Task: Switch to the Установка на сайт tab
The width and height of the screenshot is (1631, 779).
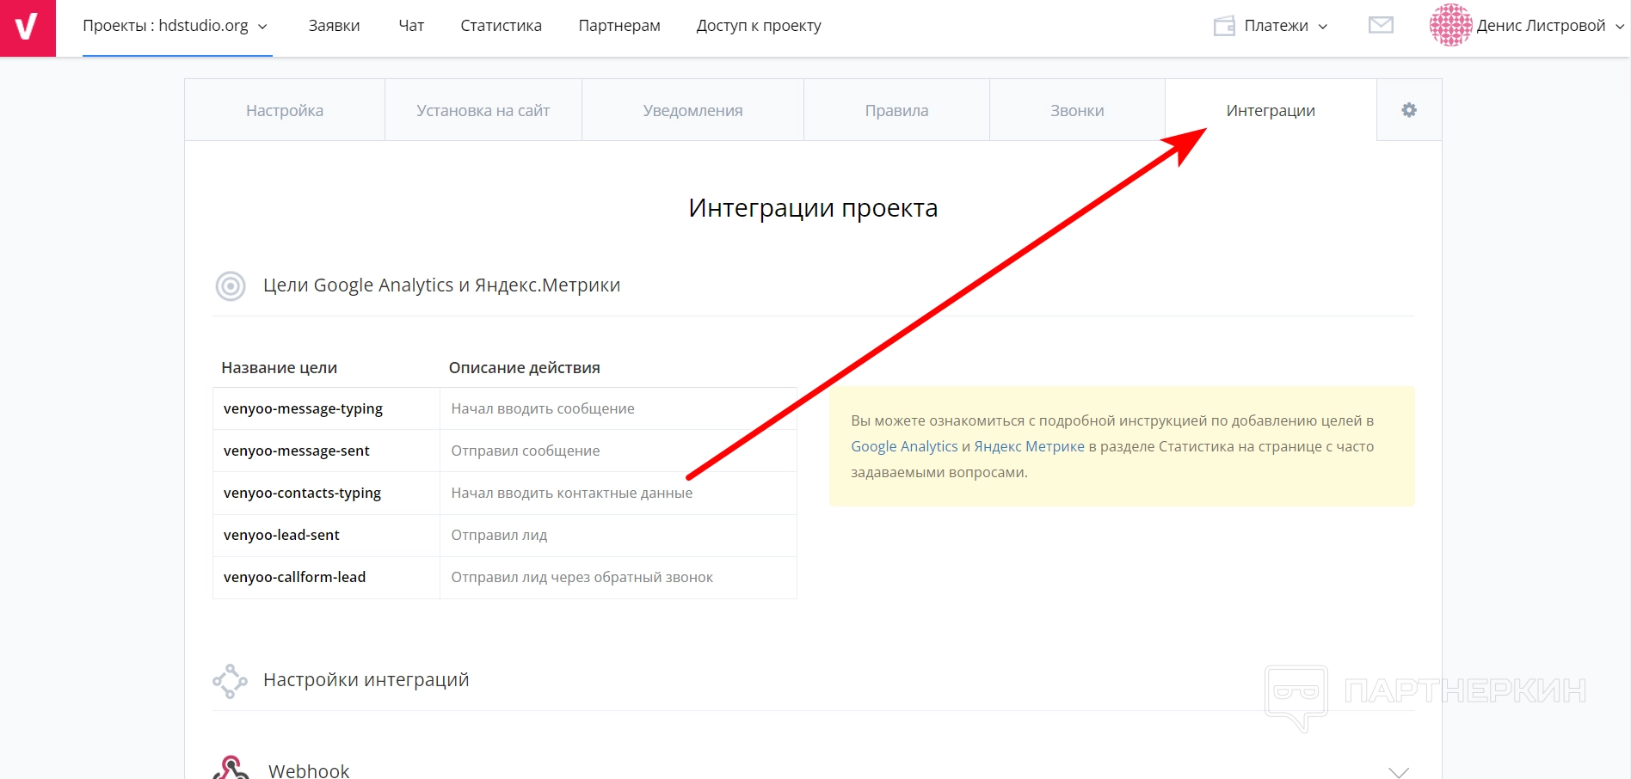Action: (x=483, y=110)
